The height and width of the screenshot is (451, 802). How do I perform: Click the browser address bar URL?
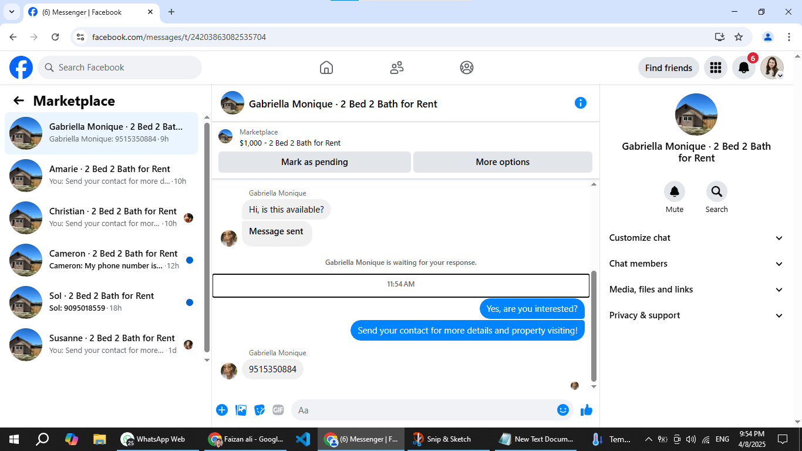[x=179, y=37]
